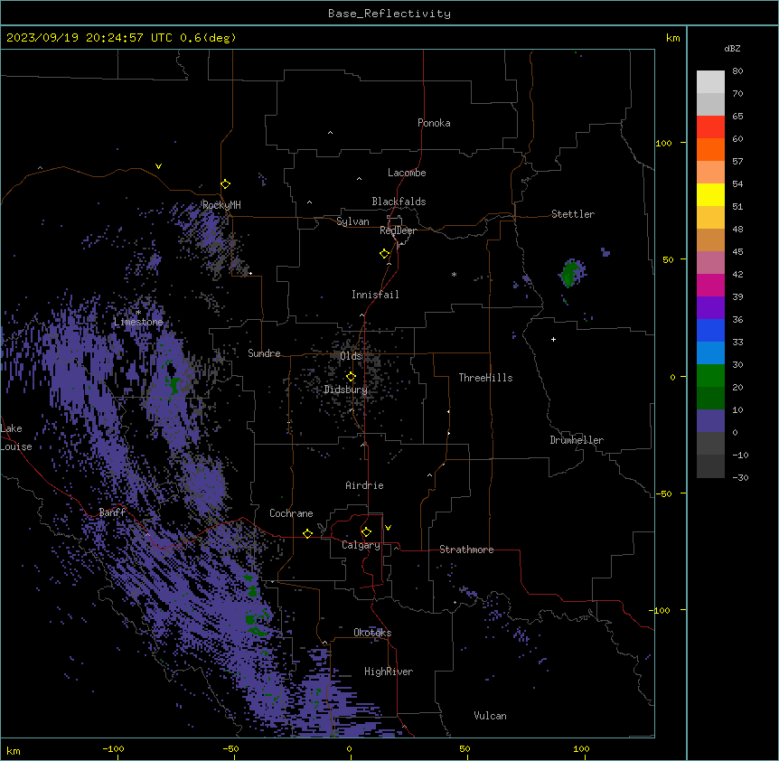Click the -50 tick on the vertical axis
The image size is (779, 761).
point(664,493)
